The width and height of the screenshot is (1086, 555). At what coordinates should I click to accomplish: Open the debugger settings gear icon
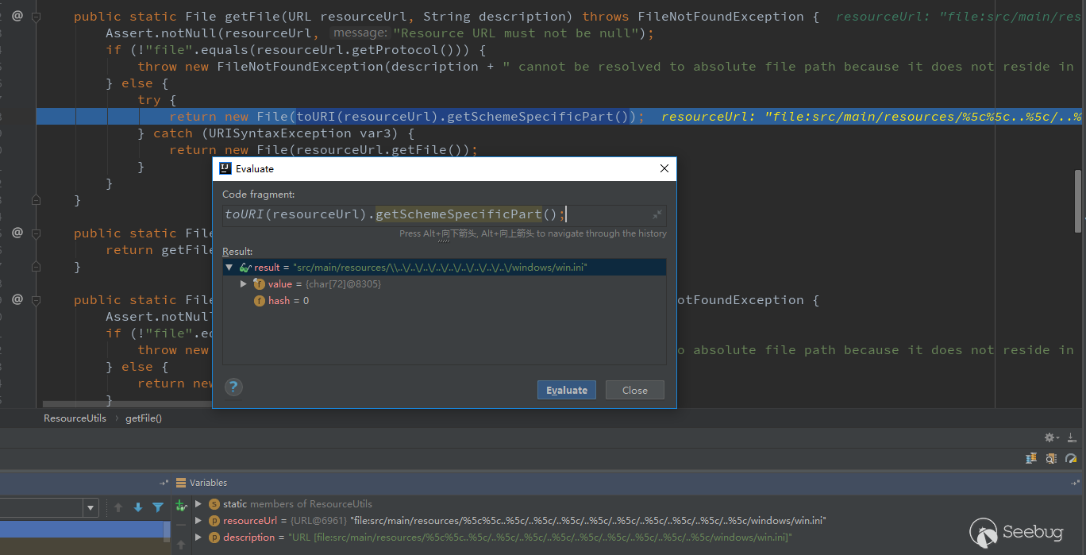(x=1051, y=437)
